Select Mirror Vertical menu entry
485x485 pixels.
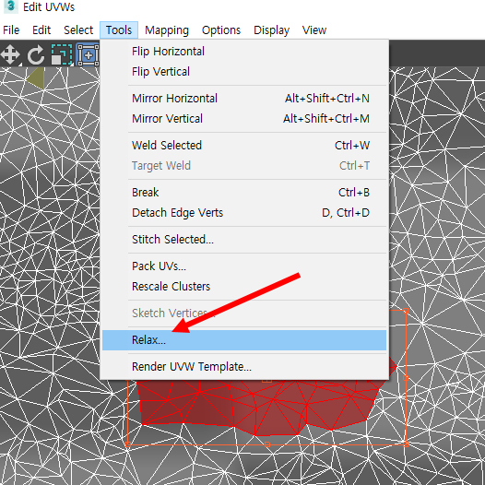click(244, 119)
